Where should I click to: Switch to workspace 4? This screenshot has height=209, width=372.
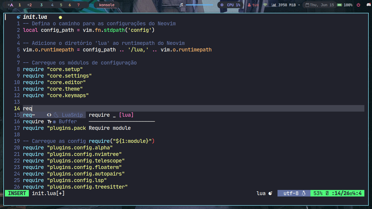pyautogui.click(x=52, y=5)
